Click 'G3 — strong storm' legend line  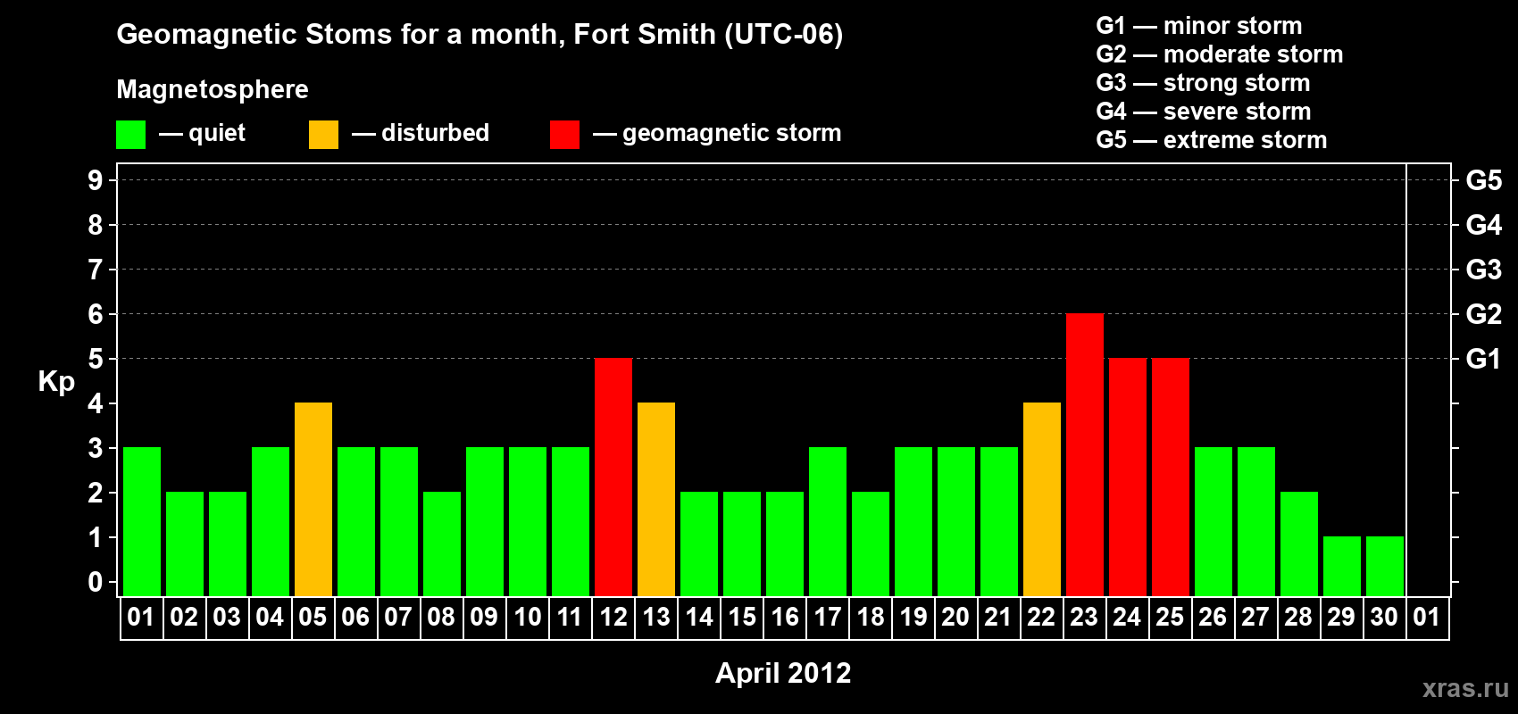point(1203,83)
